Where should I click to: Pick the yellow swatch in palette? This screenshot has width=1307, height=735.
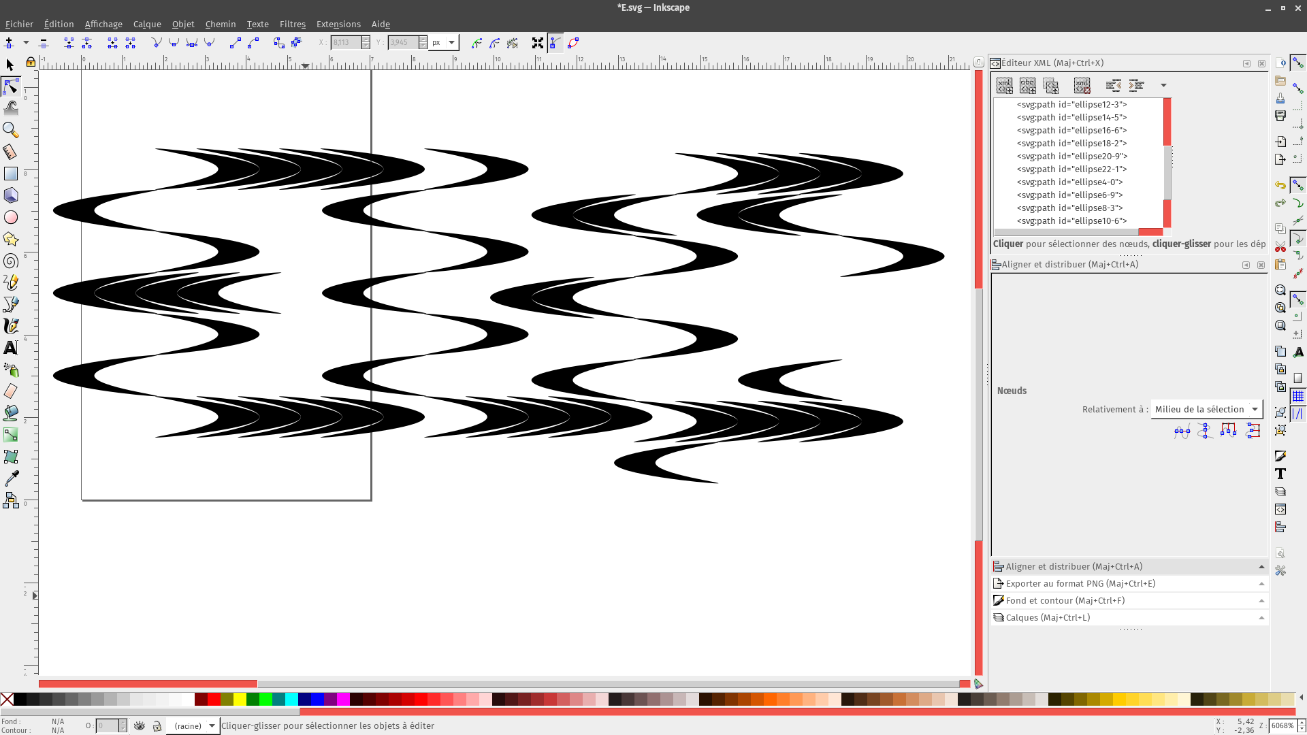tap(240, 699)
